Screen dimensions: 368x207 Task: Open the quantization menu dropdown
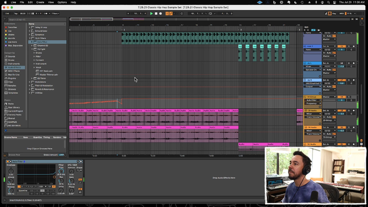[x=55, y=14]
